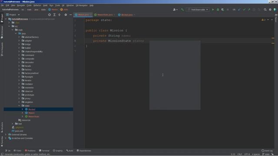Screen dimensions: 278x156
Task: Open Search Everywhere magnifier
Action: tap(265, 10)
